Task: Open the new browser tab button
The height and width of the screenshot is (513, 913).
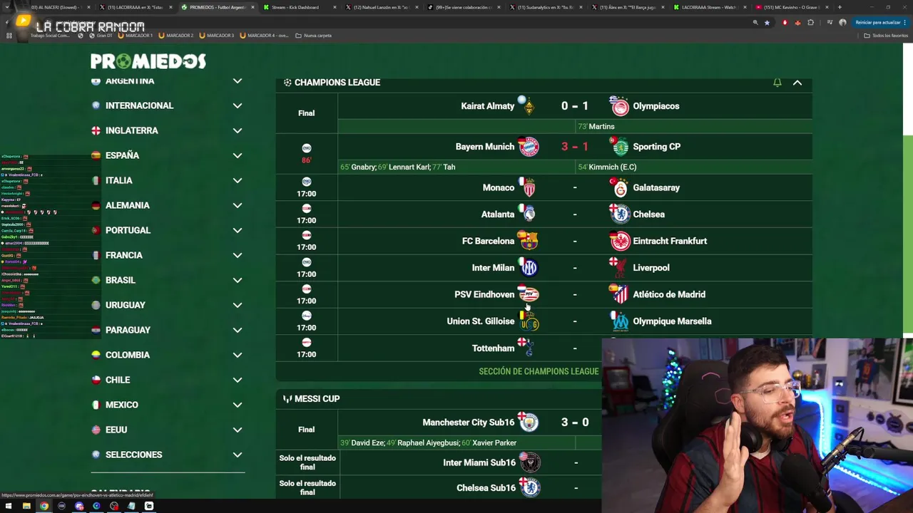Action: [840, 7]
